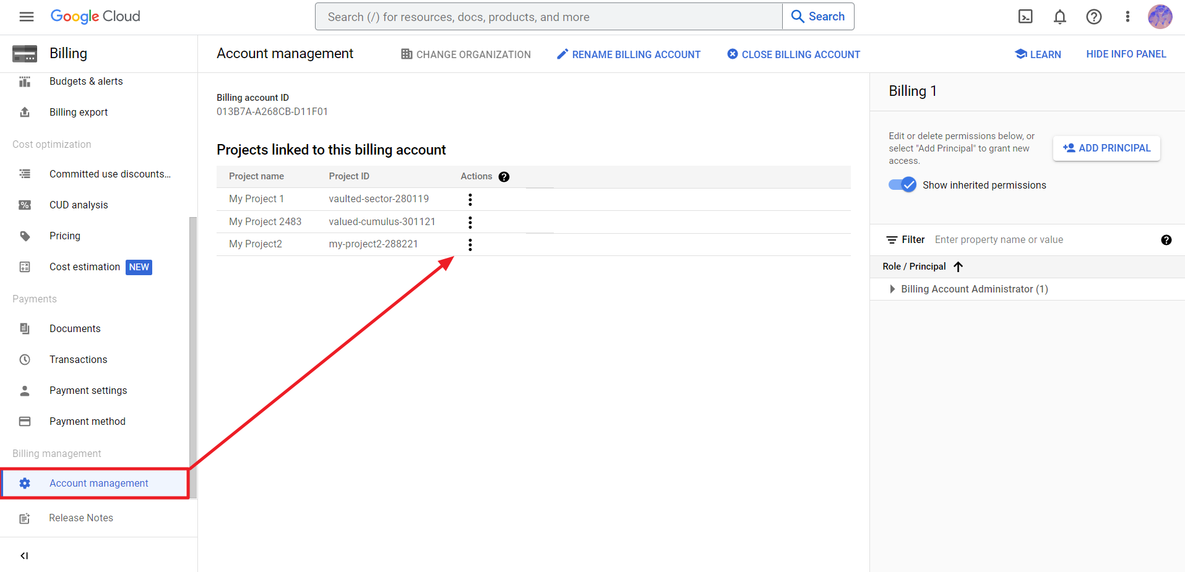Open Budgets & alerts page
The image size is (1185, 572).
click(86, 81)
